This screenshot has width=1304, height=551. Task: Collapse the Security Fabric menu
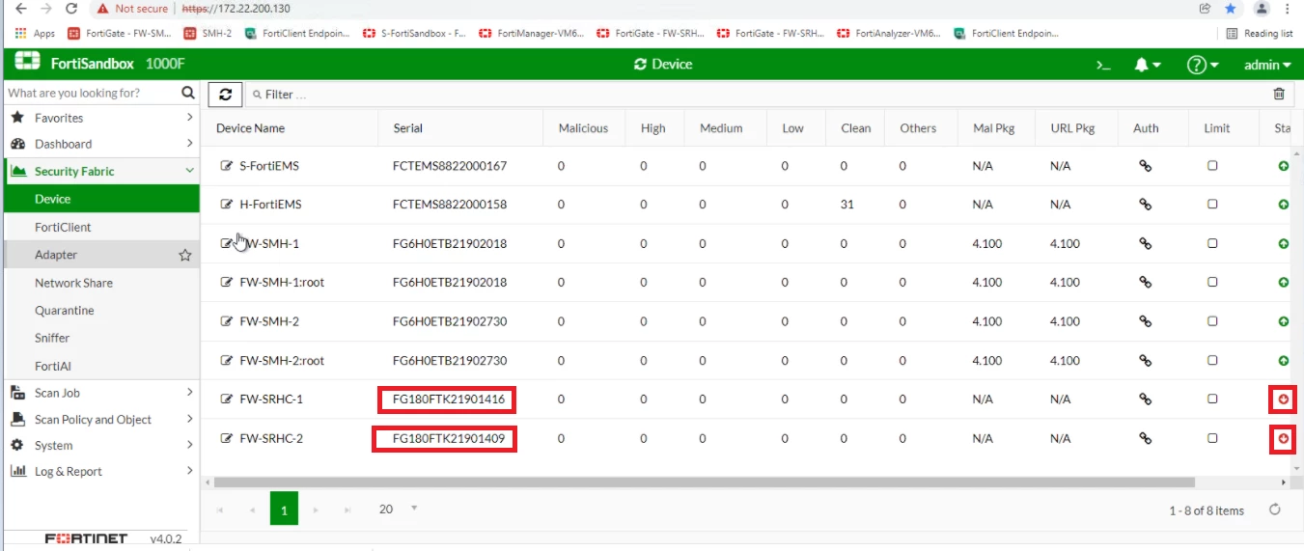[100, 171]
